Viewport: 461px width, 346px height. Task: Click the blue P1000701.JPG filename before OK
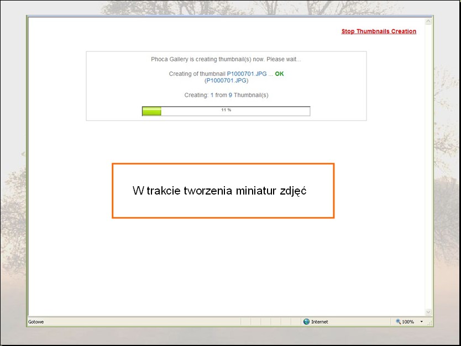(x=247, y=74)
